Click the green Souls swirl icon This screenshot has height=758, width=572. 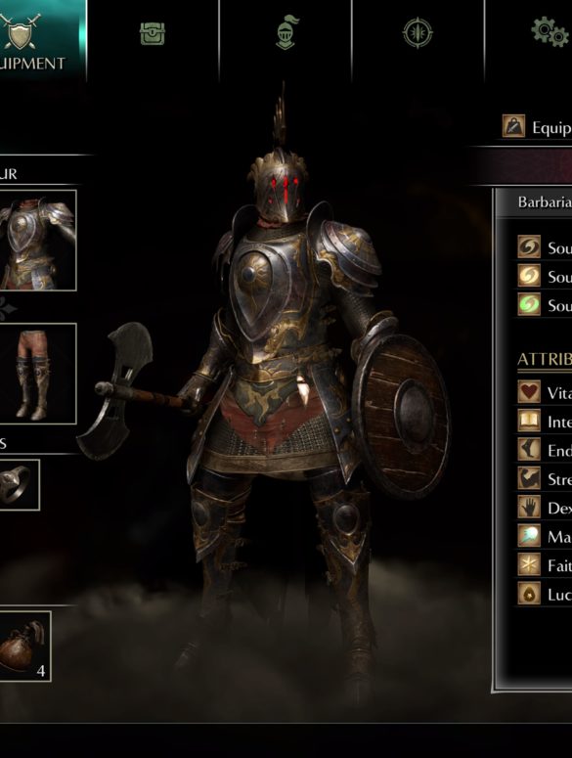tap(529, 304)
